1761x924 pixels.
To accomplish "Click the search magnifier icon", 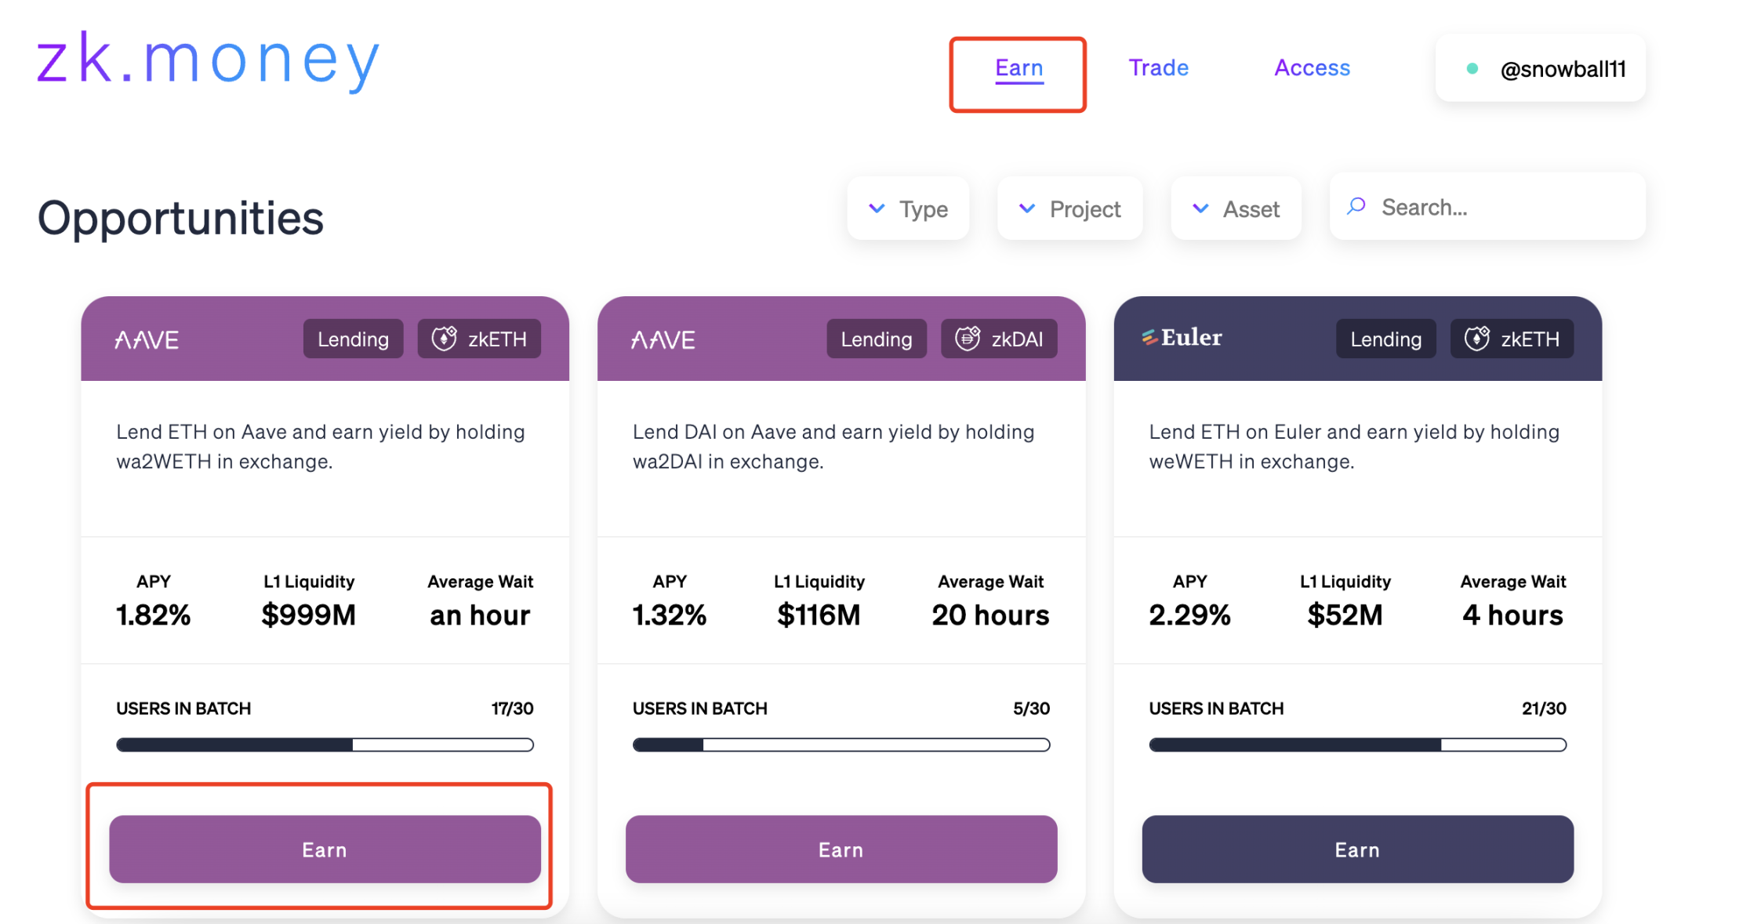I will pyautogui.click(x=1356, y=207).
